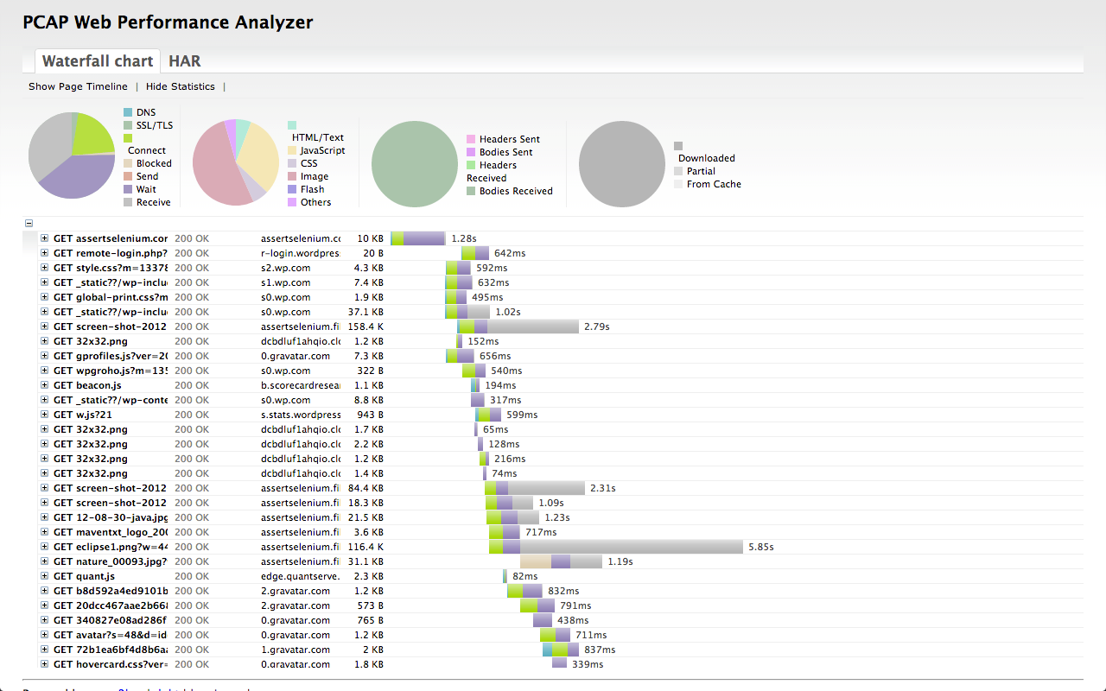Expand the w.js?21 request row
1106x691 pixels.
pos(45,415)
